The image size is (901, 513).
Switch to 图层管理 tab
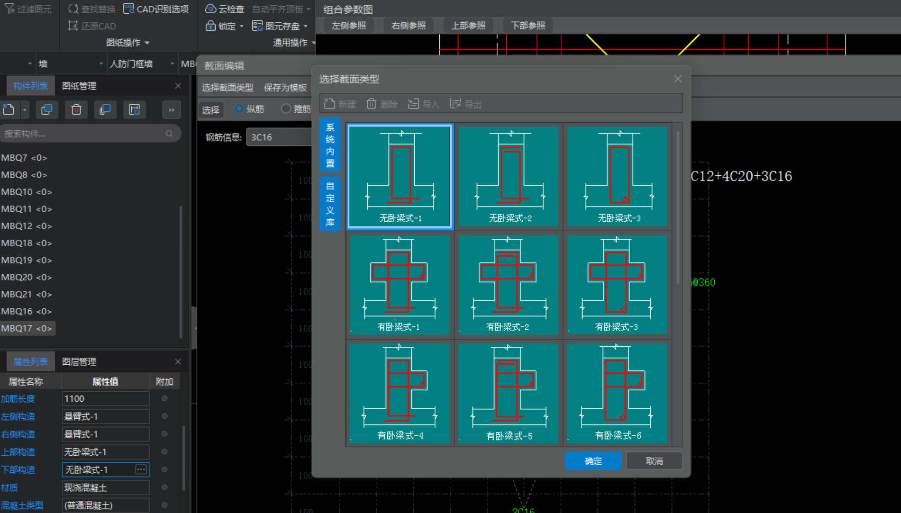point(79,361)
